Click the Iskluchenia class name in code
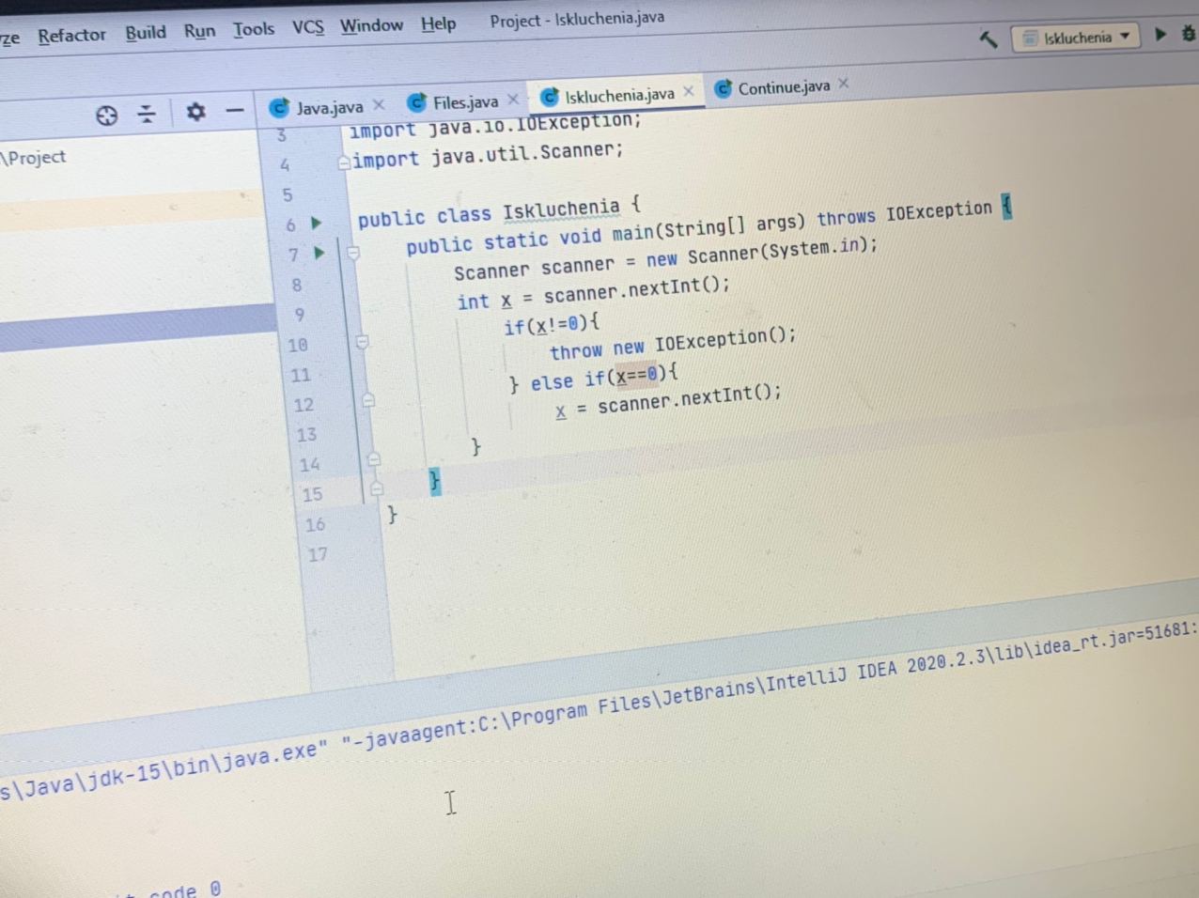This screenshot has height=898, width=1199. (x=561, y=209)
